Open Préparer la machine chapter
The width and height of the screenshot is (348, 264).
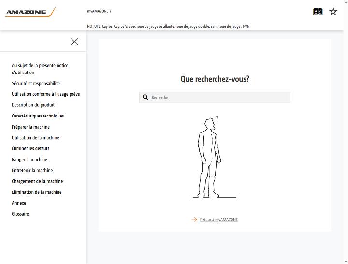coord(30,127)
